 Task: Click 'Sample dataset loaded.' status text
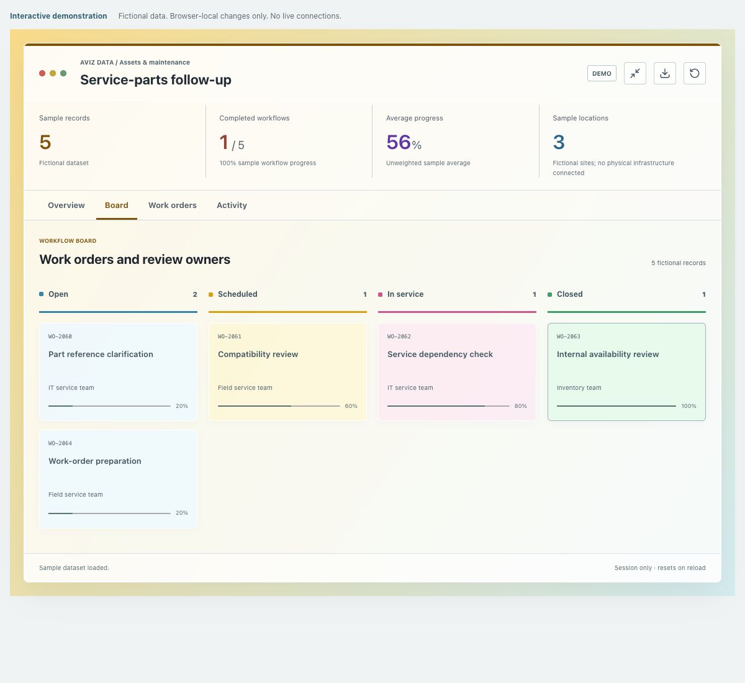[74, 568]
